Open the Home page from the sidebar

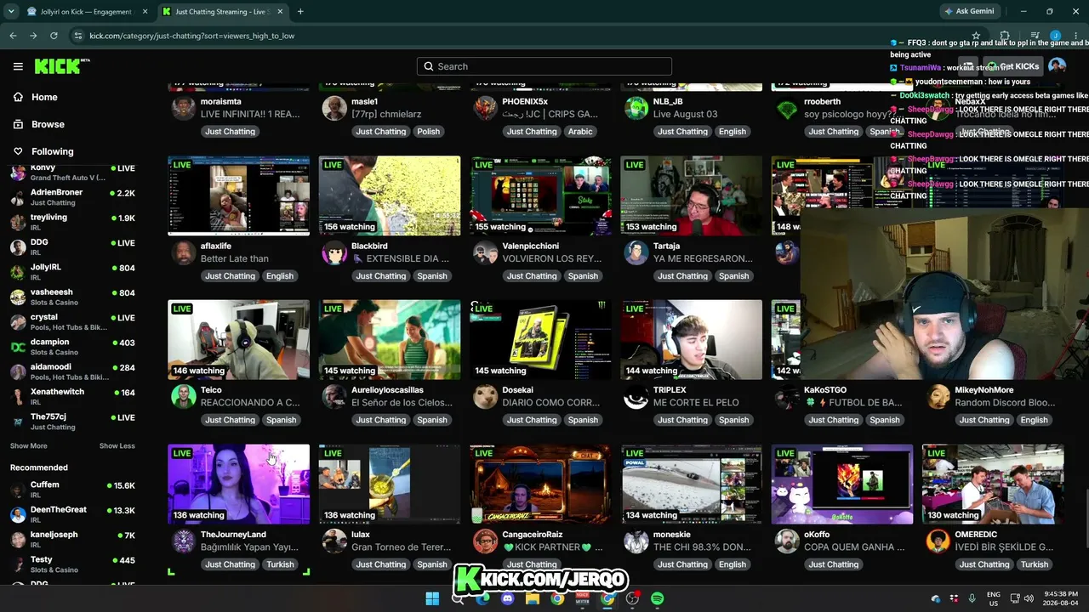[x=44, y=97]
